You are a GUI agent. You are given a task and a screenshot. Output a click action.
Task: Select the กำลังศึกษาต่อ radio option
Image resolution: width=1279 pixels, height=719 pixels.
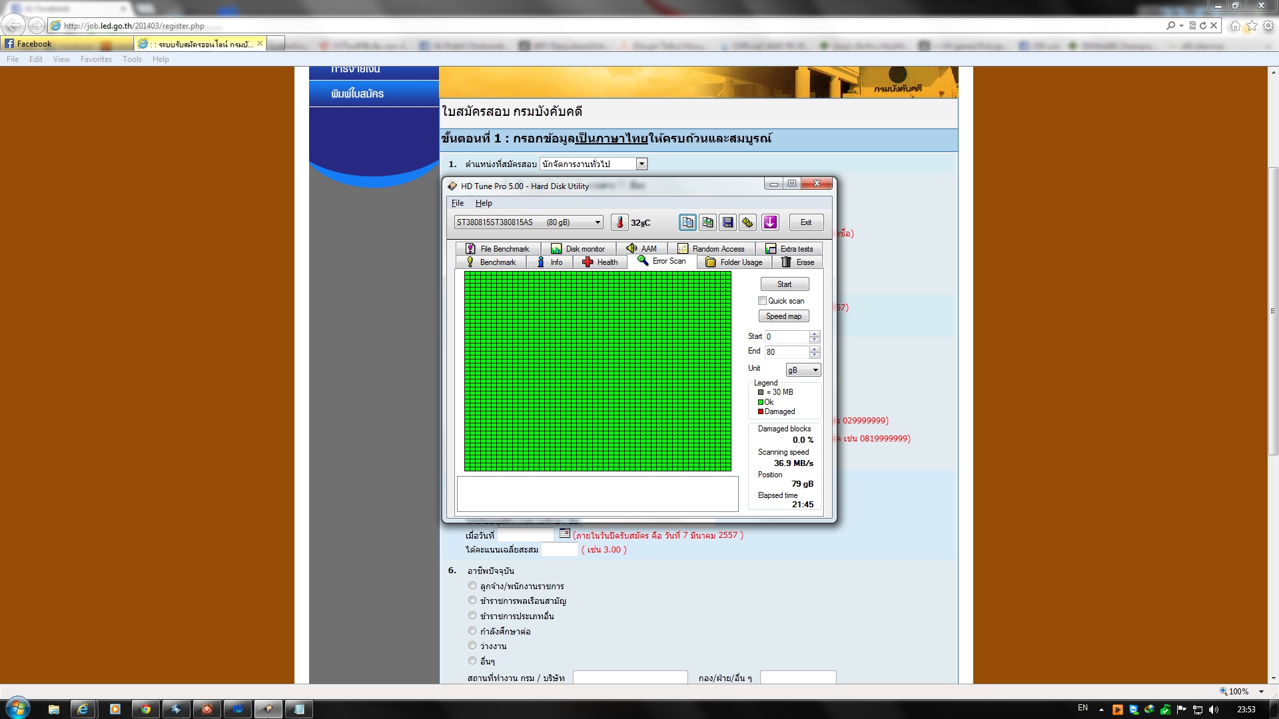tap(472, 630)
